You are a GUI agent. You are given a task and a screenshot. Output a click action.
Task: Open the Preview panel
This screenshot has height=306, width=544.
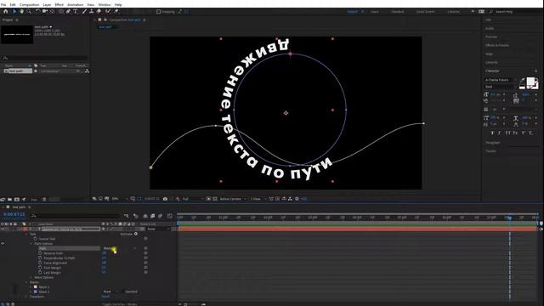[x=491, y=37]
